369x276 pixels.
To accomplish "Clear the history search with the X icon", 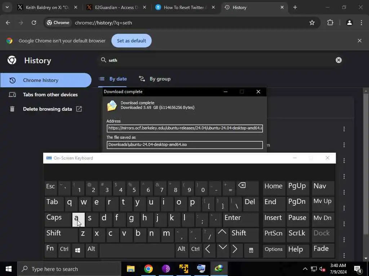I will [339, 60].
